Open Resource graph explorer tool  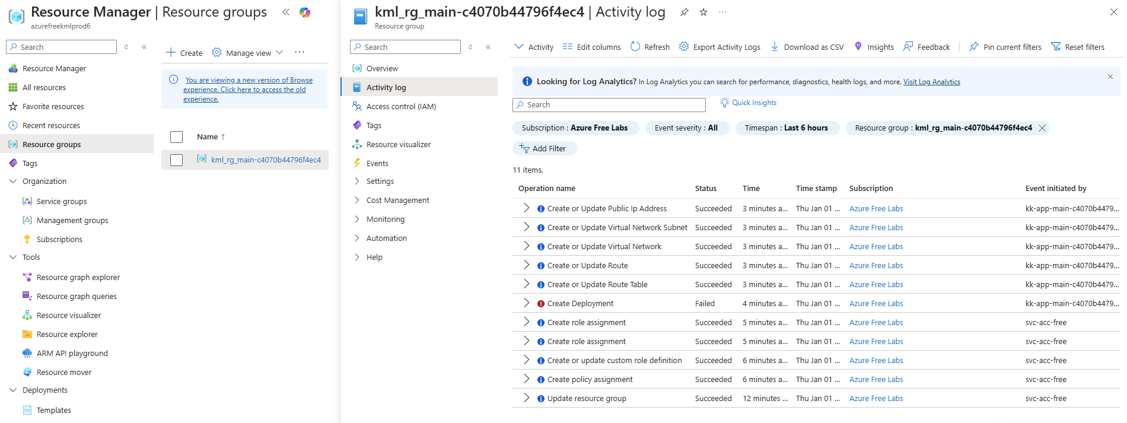(78, 277)
